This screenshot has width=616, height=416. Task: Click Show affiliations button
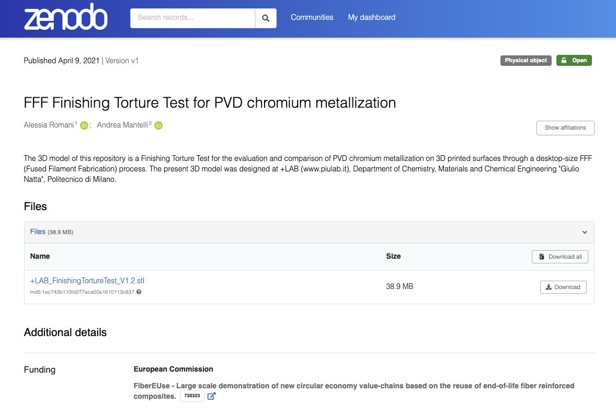565,128
